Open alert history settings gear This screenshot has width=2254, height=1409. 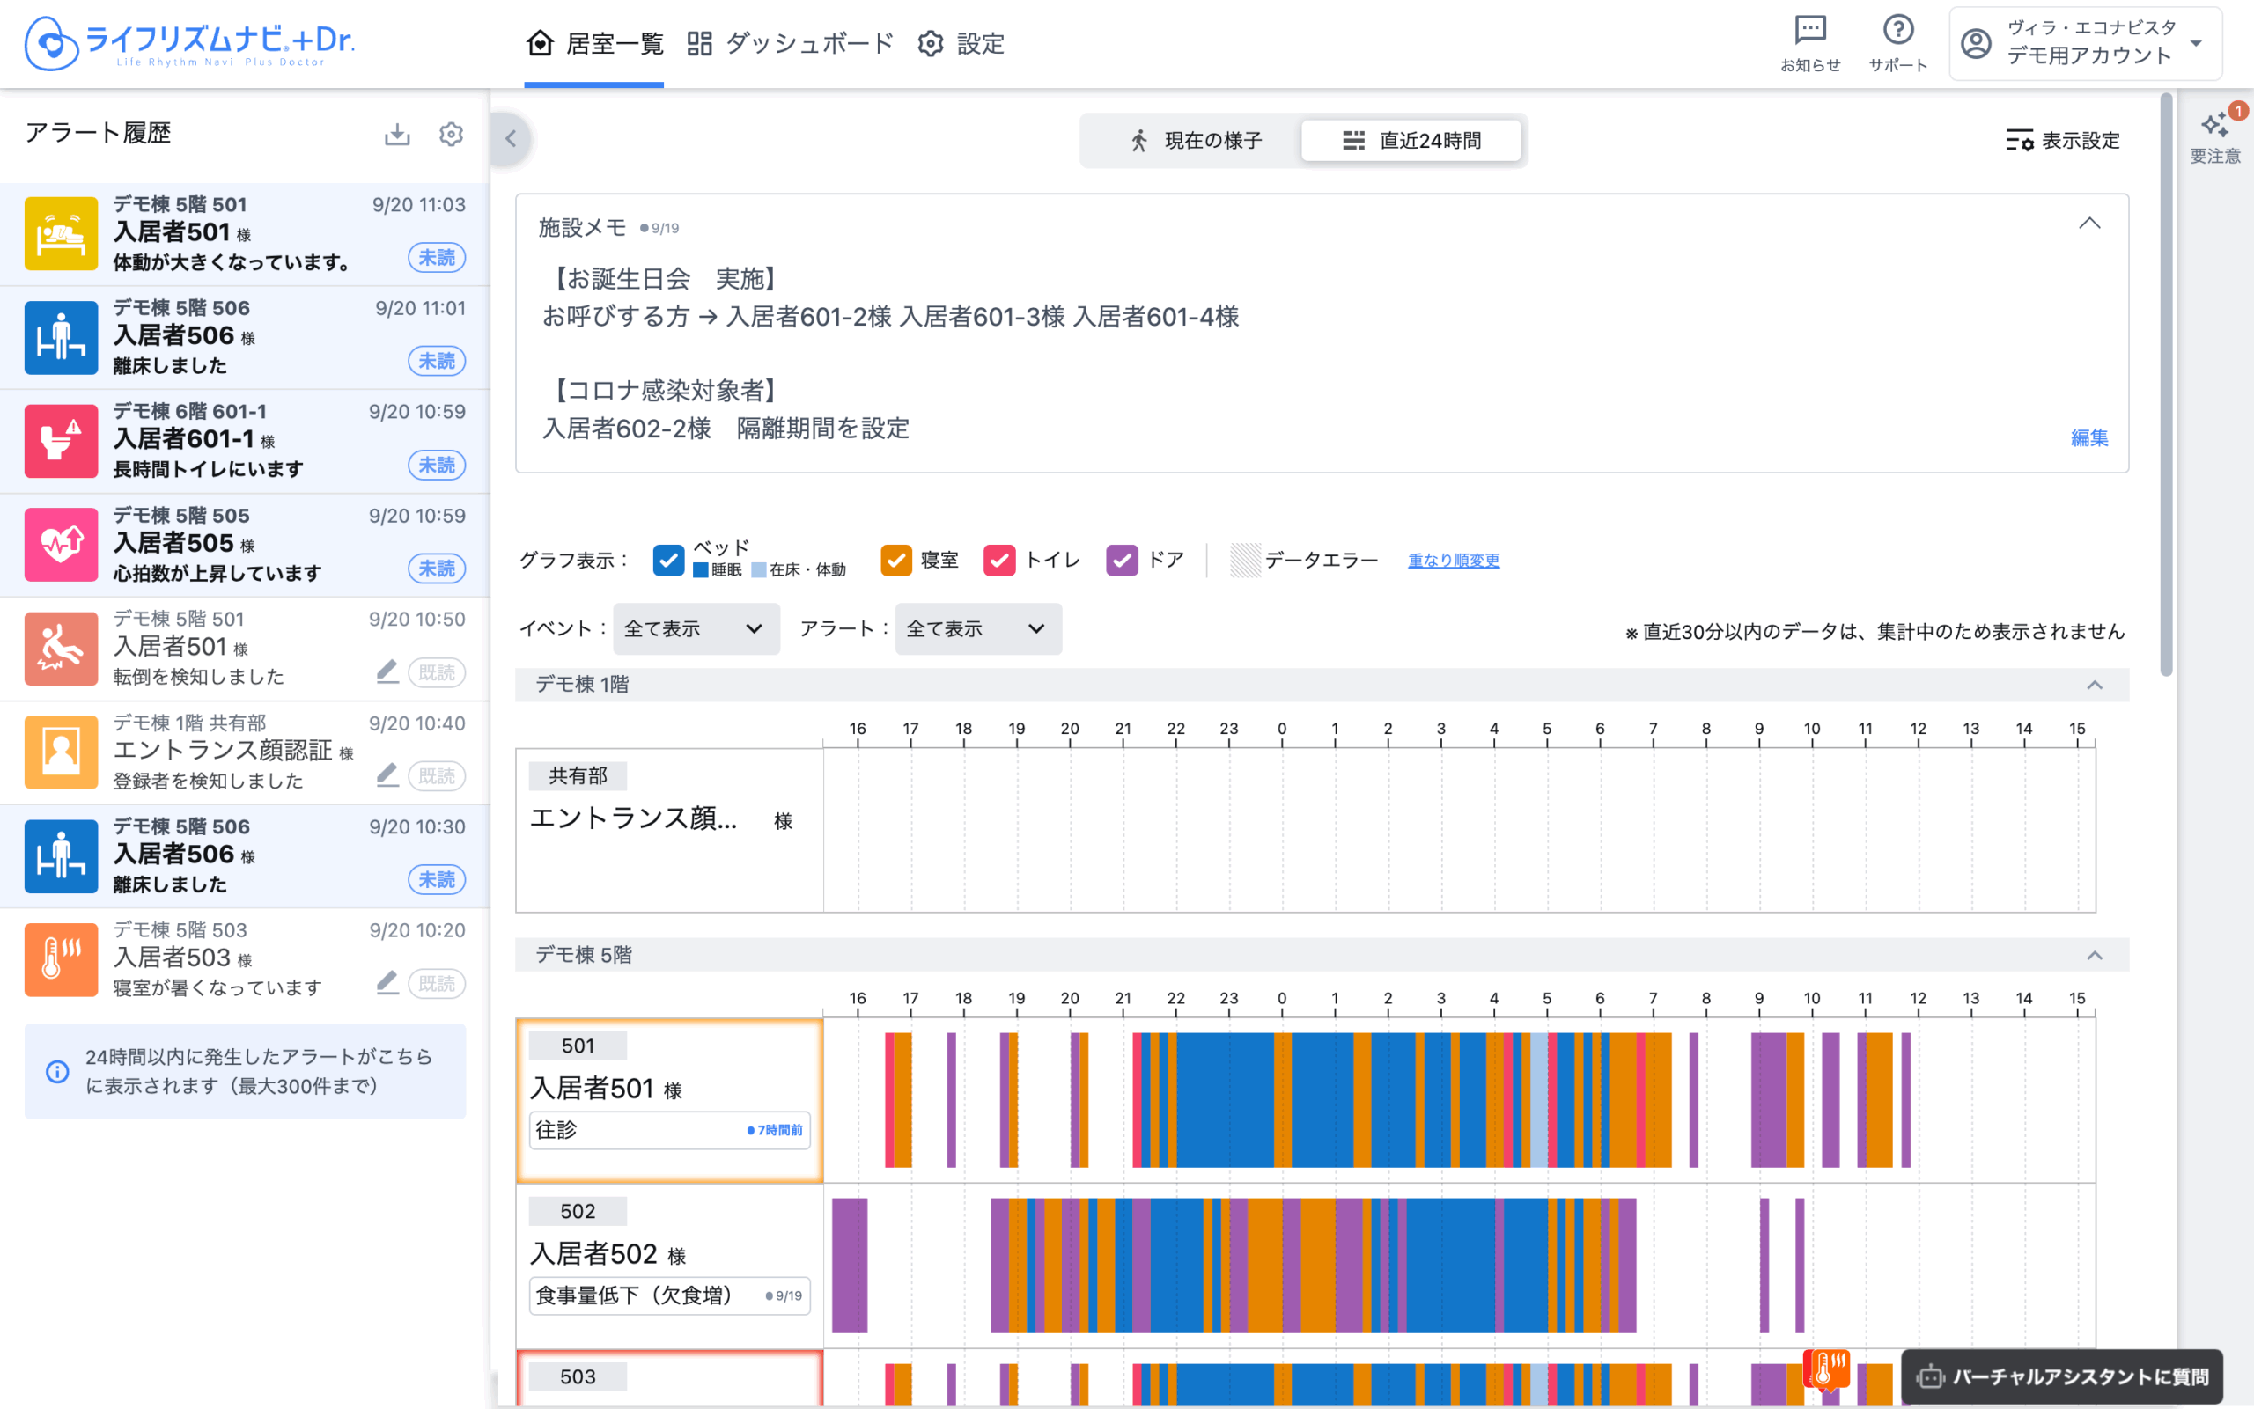tap(451, 134)
